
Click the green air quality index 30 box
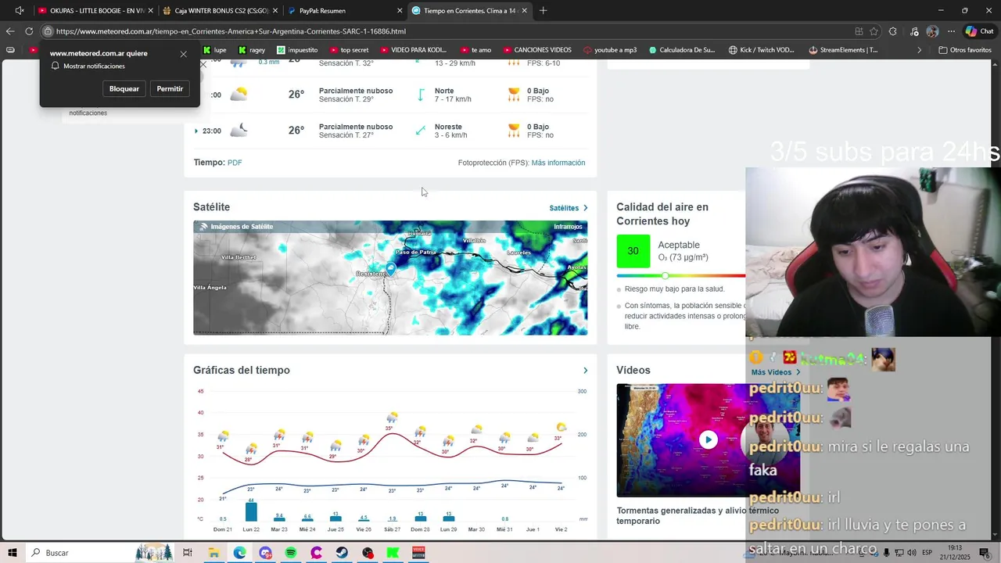click(633, 251)
